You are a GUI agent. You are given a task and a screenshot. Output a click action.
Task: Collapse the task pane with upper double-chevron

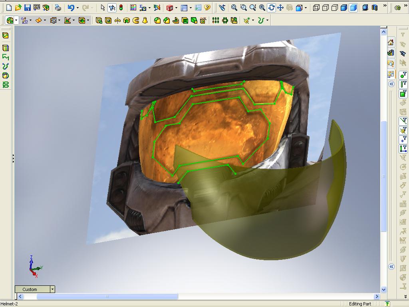coord(391,84)
